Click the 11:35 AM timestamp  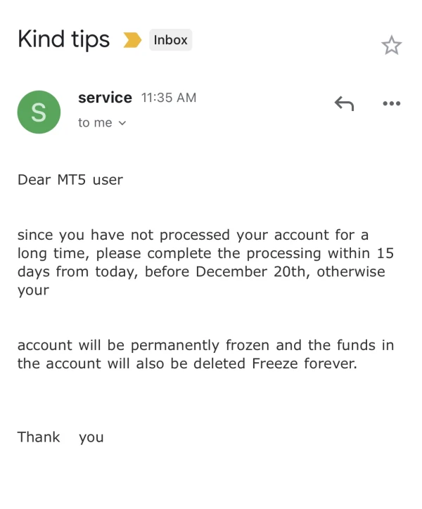[169, 98]
